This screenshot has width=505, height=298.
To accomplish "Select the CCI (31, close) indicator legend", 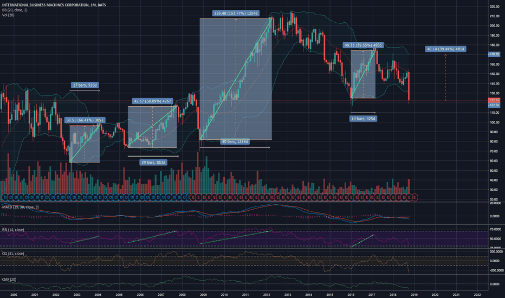I will point(13,254).
